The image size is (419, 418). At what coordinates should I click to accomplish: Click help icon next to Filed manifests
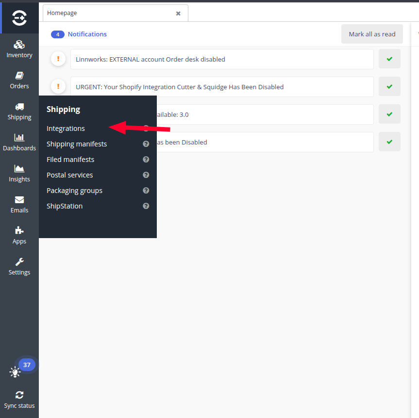click(x=146, y=160)
